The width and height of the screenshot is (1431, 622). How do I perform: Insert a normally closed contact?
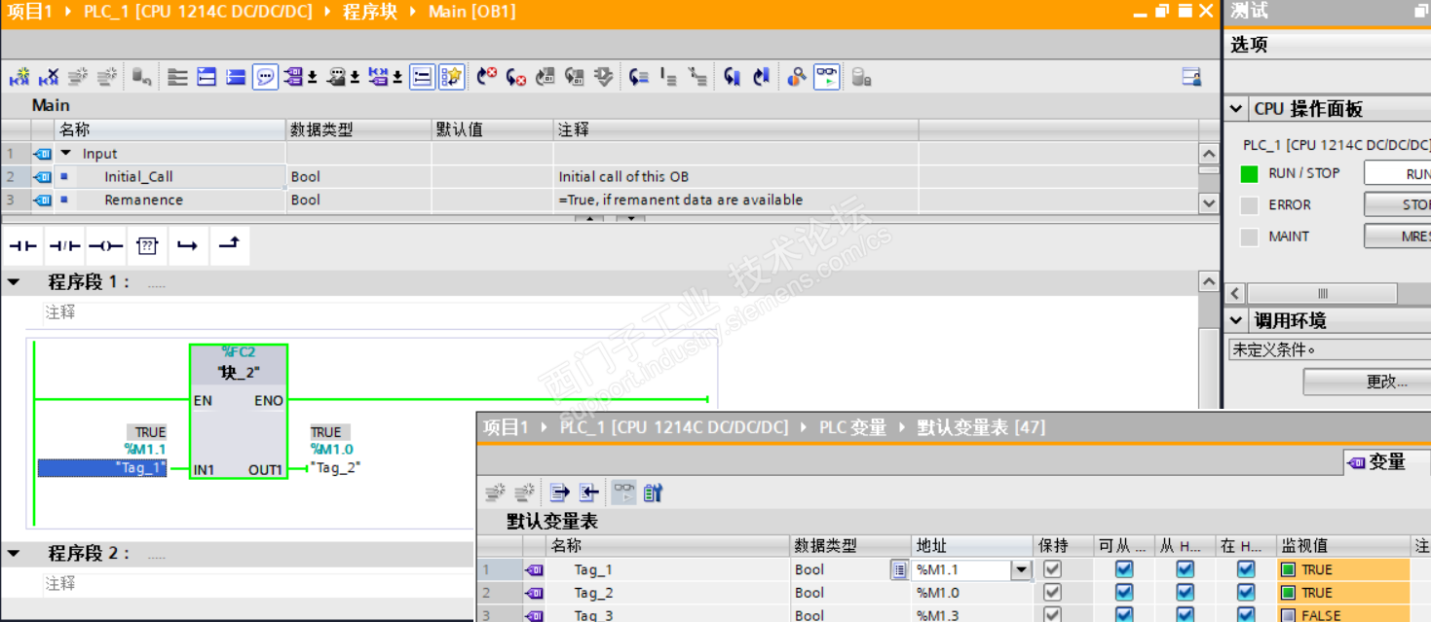pyautogui.click(x=64, y=246)
